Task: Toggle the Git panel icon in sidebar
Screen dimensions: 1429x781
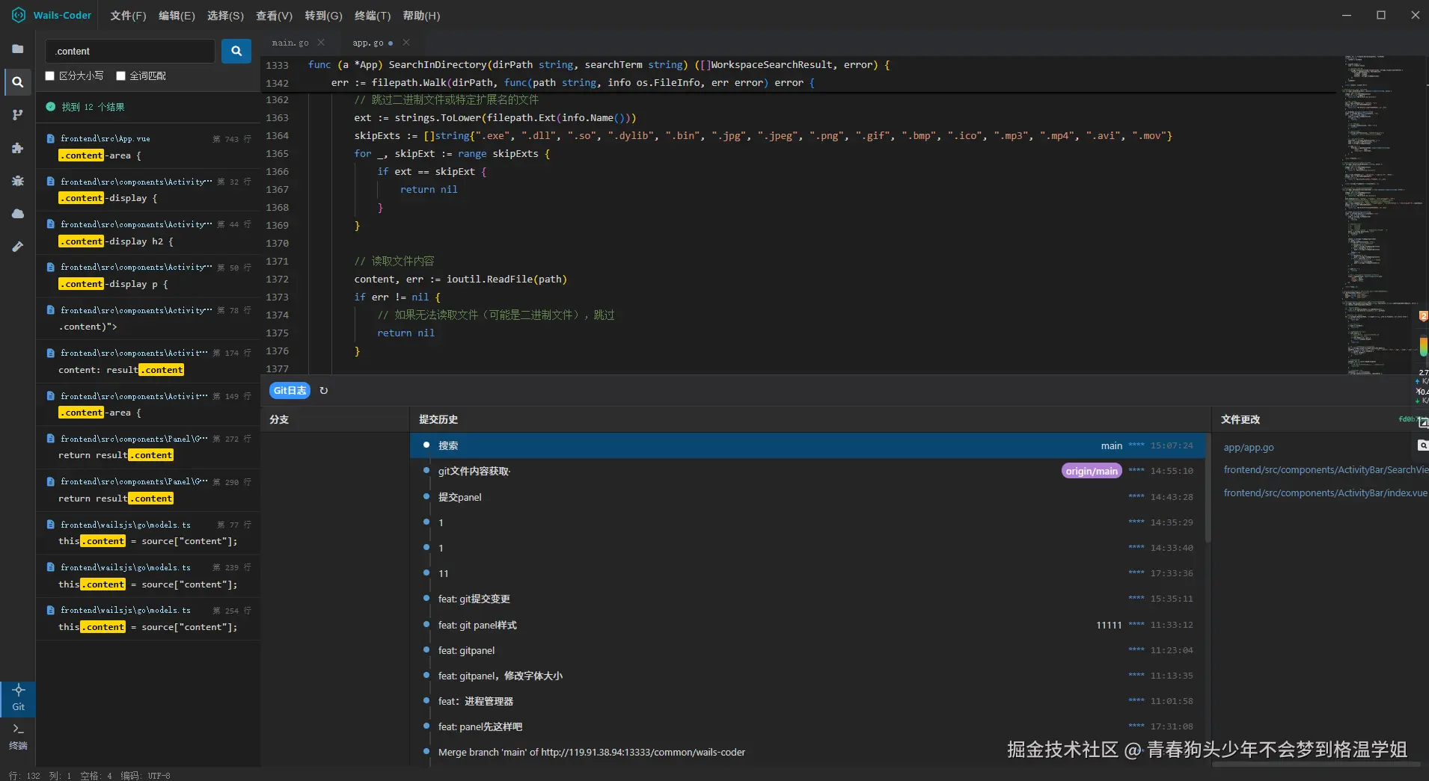Action: (18, 698)
